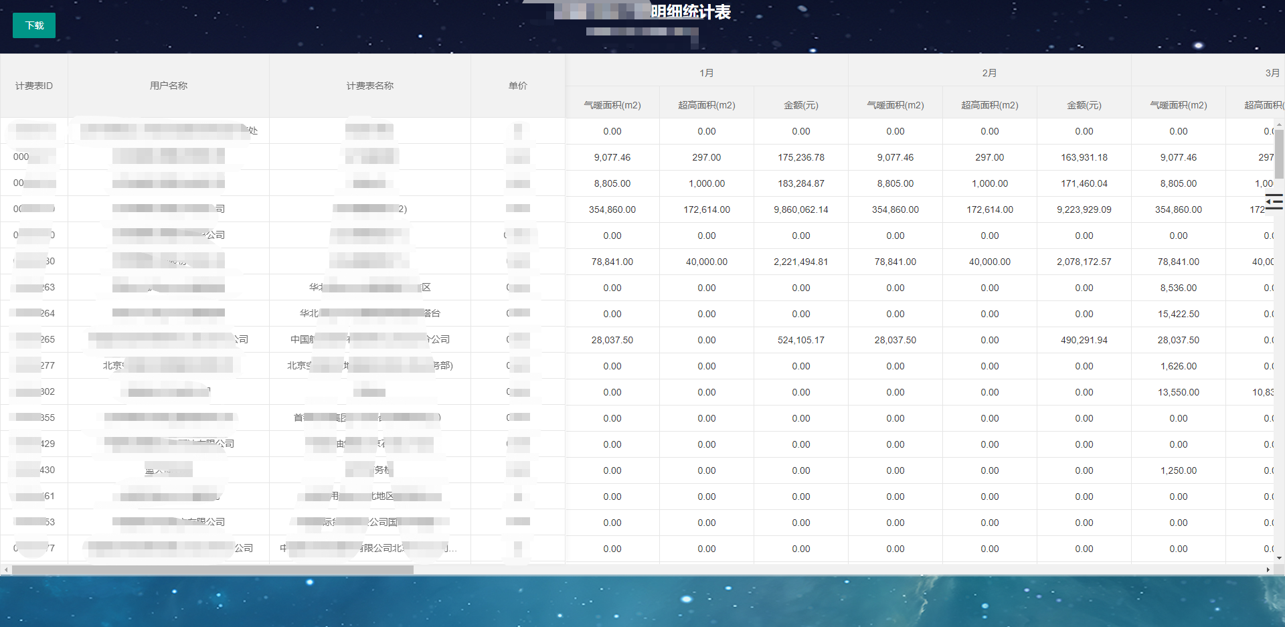Select the 计费表名称 column header
1285x627 pixels.
tap(369, 86)
